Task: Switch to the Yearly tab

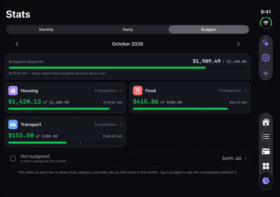Action: click(x=128, y=30)
